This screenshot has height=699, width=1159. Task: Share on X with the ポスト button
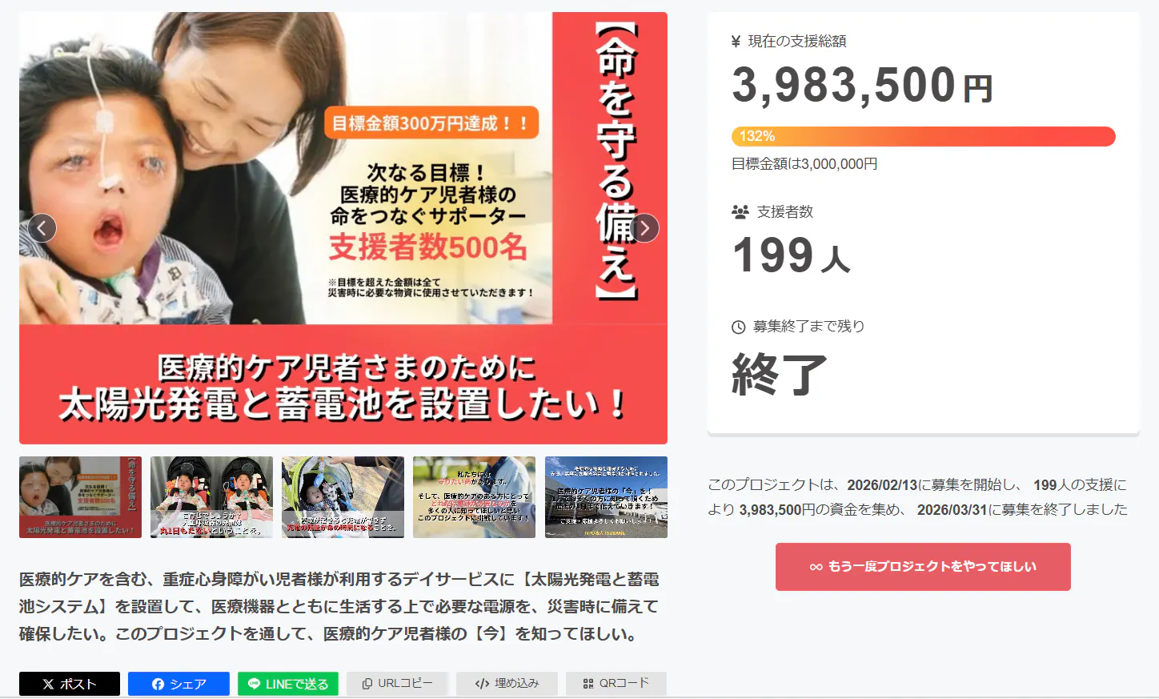pyautogui.click(x=70, y=684)
